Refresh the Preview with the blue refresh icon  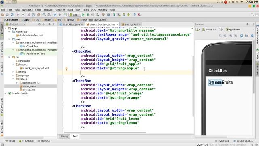242,36
